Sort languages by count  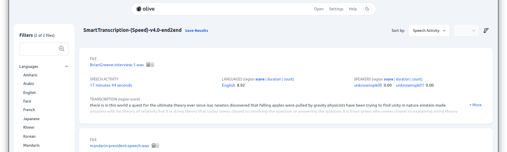[x=288, y=79]
